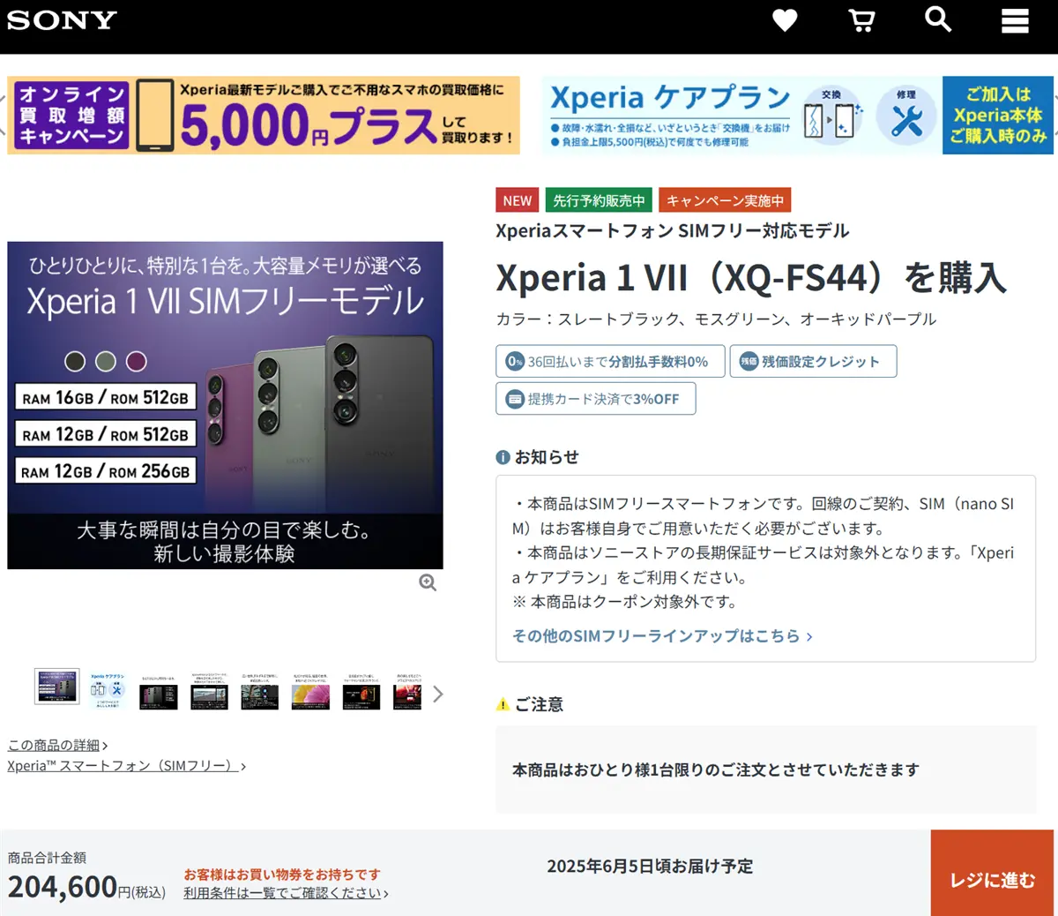Click RAM 16GB / ROM 512GB label
1058x916 pixels.
coord(105,398)
